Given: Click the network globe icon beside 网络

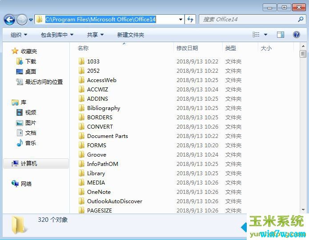Looking at the screenshot, I should point(15,183).
